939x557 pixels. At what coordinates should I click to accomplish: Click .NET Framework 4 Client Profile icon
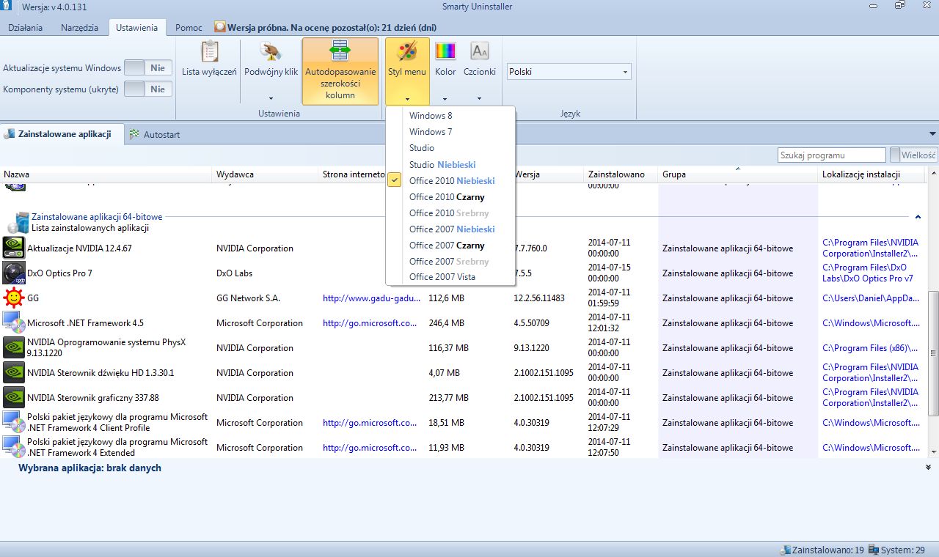14,422
